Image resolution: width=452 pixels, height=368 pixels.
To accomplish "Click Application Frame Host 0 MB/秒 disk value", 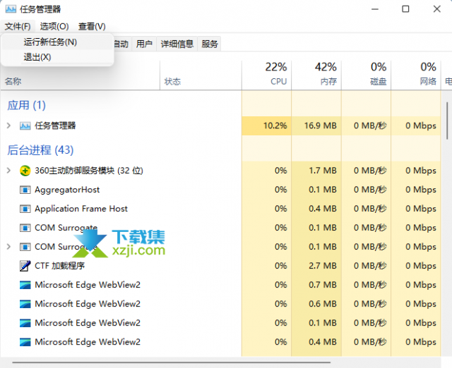I will point(370,209).
